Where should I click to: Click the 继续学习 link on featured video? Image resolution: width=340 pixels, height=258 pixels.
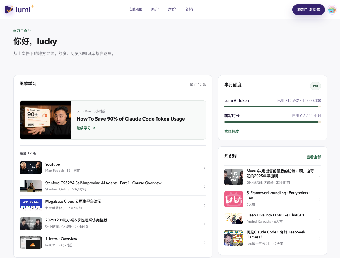(x=86, y=128)
